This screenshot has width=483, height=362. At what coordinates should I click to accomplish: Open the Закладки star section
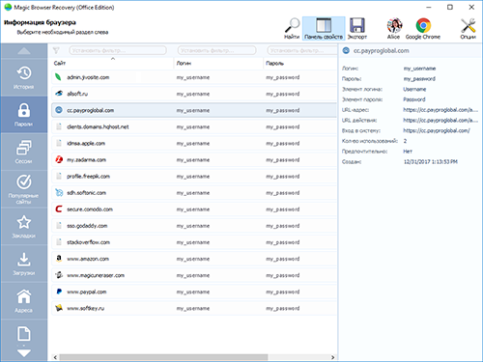(x=24, y=227)
